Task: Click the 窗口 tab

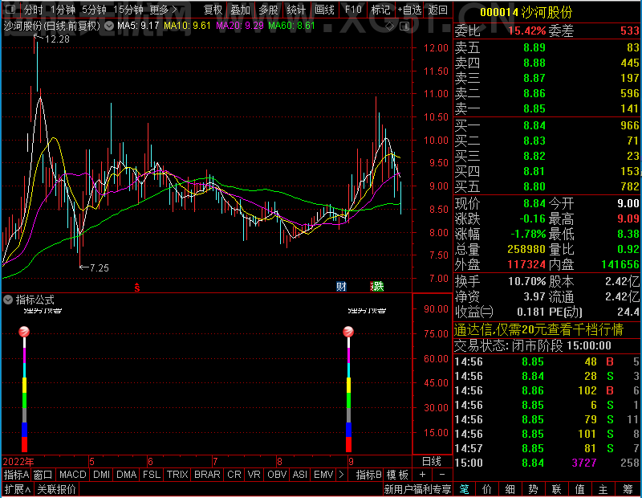Action: [43, 475]
